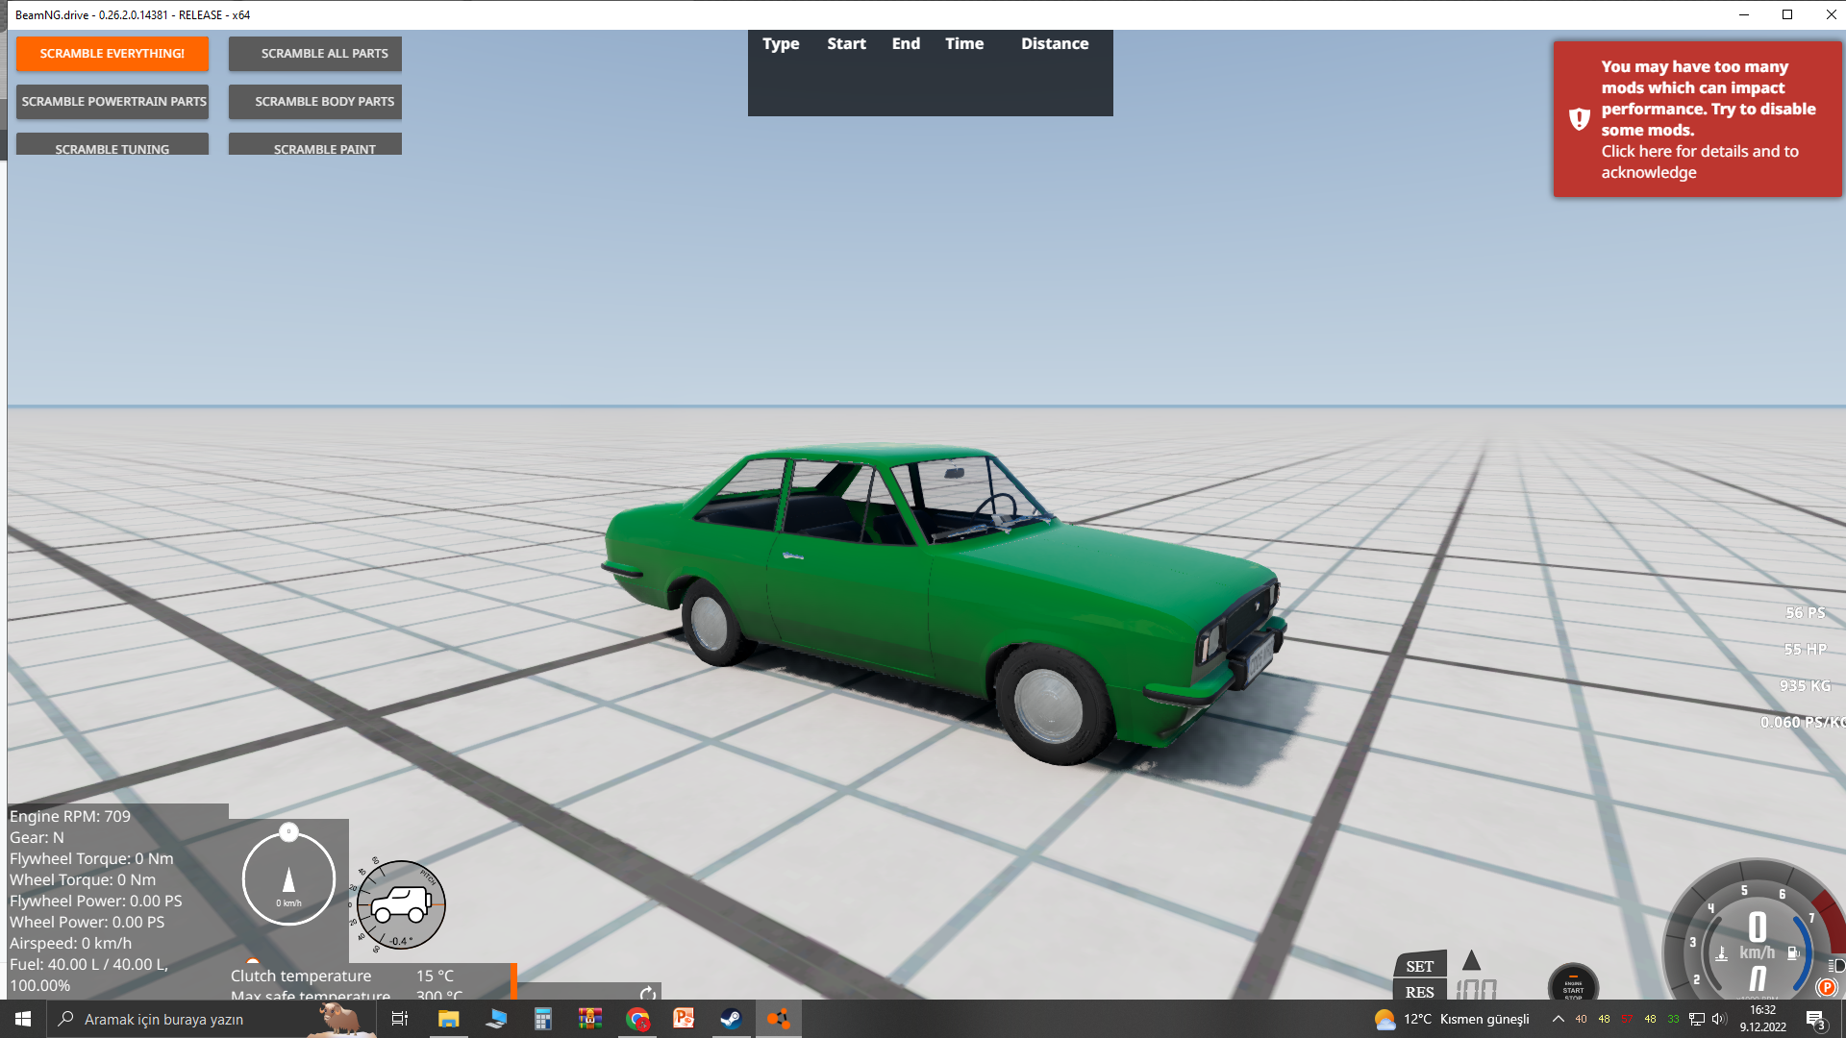The image size is (1846, 1038).
Task: Click the Scramble All Parts button
Action: [315, 54]
